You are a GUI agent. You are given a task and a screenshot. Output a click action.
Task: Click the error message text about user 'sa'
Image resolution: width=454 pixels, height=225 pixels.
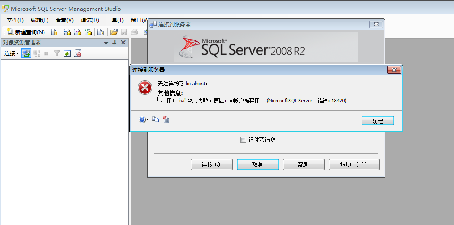[256, 101]
